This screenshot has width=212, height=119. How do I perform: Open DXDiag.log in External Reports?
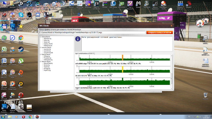pos(47,56)
